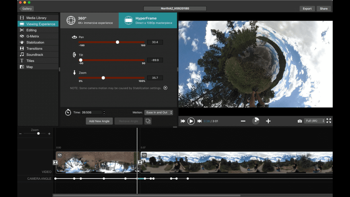
Task: Click the transition icon between the video clips
Action: [x=140, y=162]
